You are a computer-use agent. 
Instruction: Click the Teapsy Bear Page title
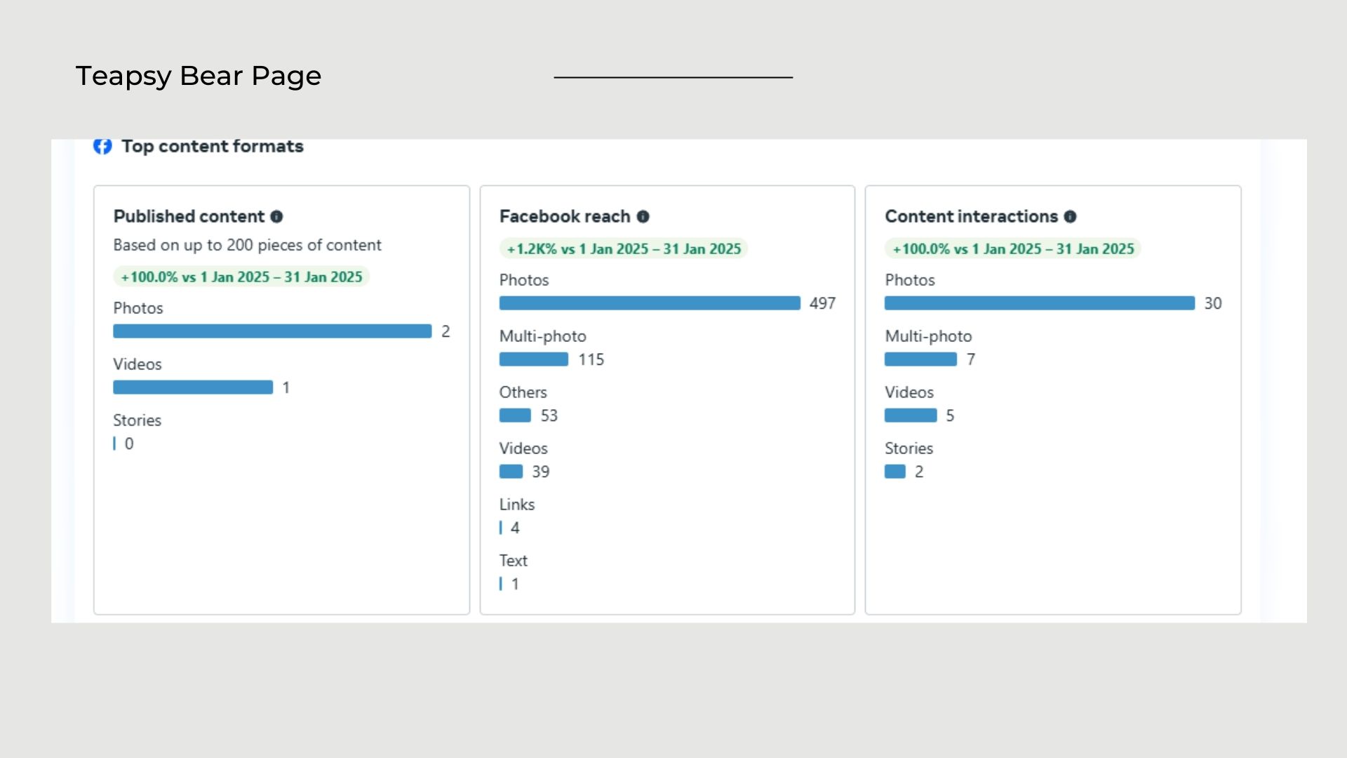coord(199,76)
